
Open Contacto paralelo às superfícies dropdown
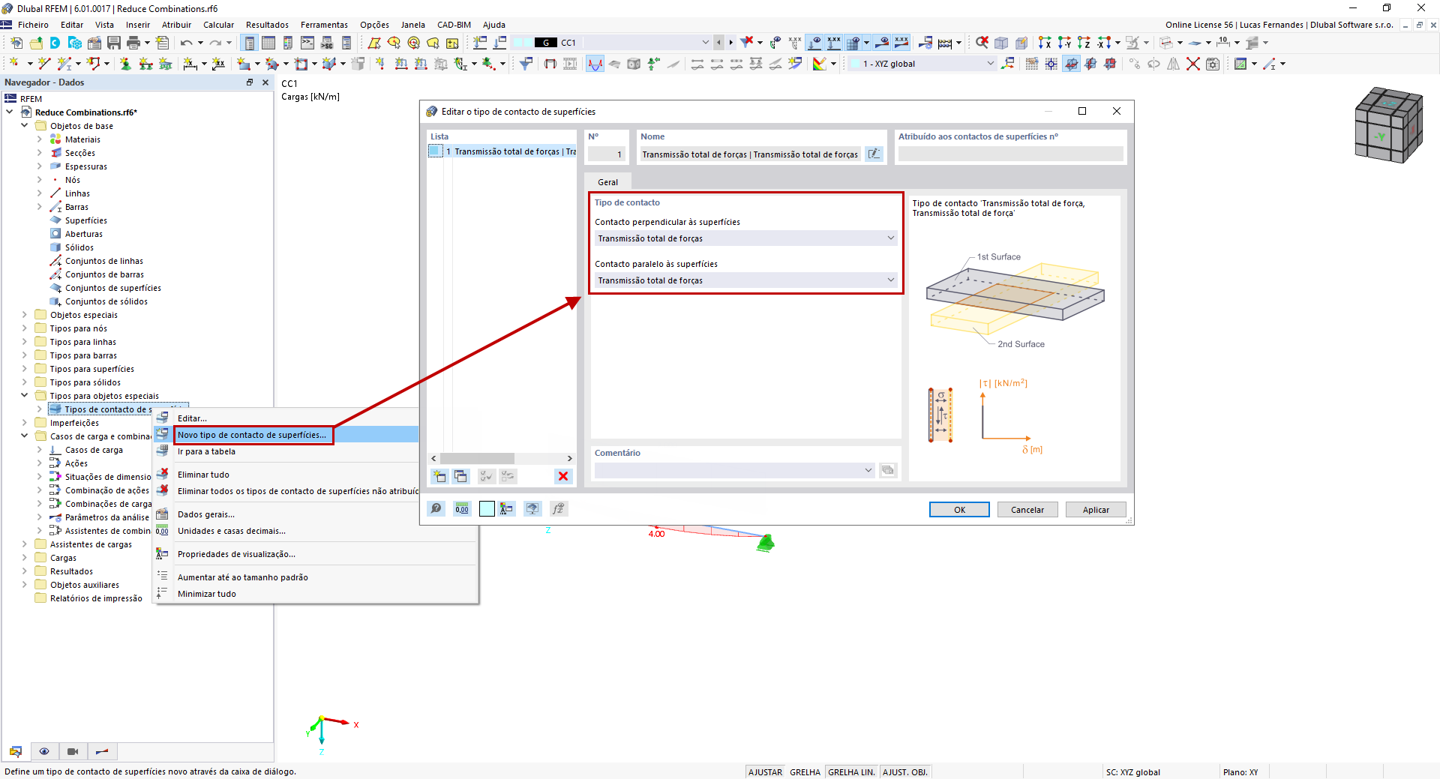(746, 280)
